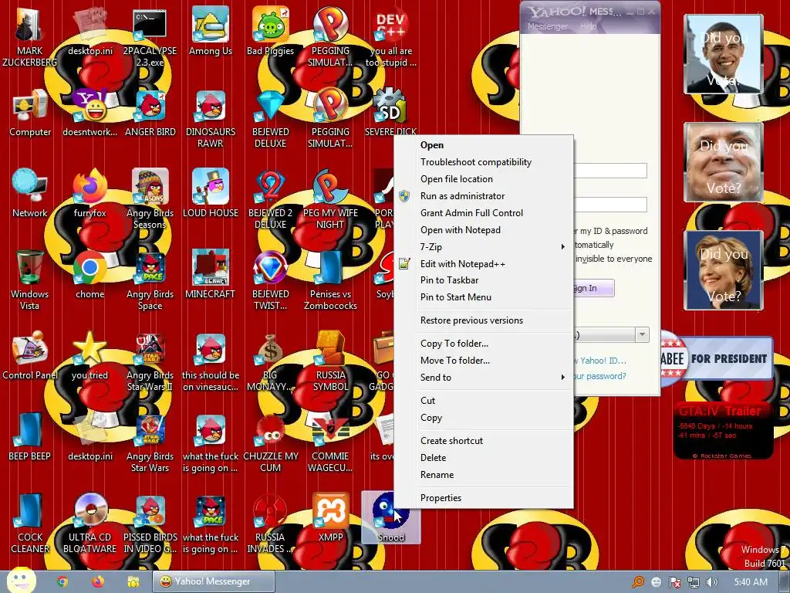Open the Yahoo Messenger status dropdown
Image resolution: width=790 pixels, height=593 pixels.
tap(642, 335)
